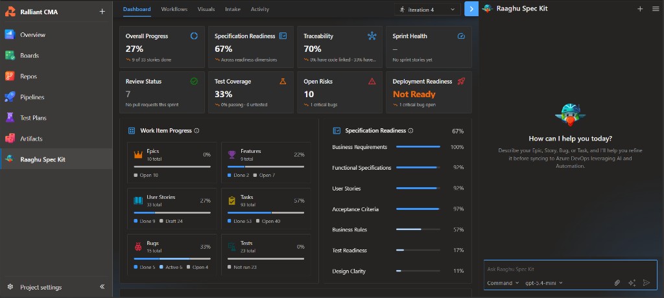Click the No sprint stories yet text

[412, 60]
